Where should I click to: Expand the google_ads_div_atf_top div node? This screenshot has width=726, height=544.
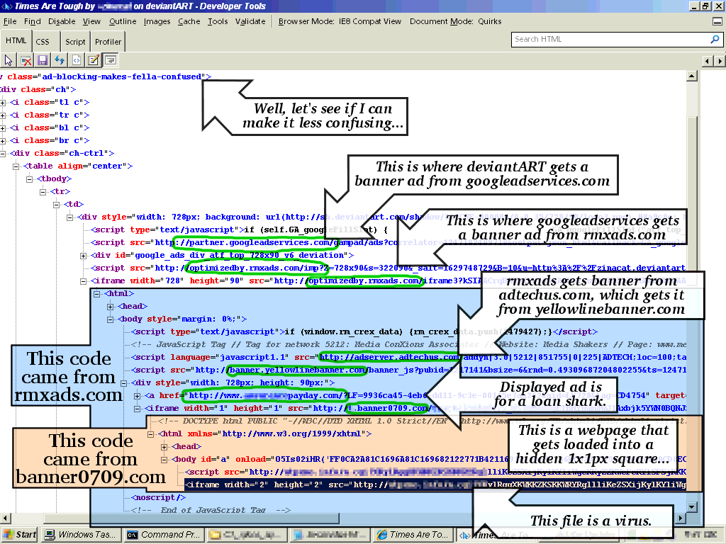pyautogui.click(x=83, y=256)
